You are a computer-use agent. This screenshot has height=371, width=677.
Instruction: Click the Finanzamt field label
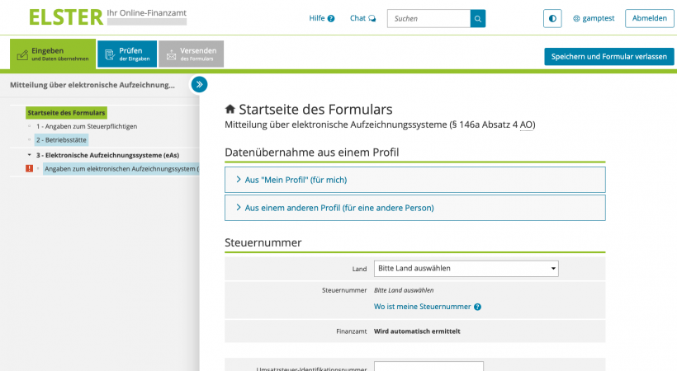point(352,331)
